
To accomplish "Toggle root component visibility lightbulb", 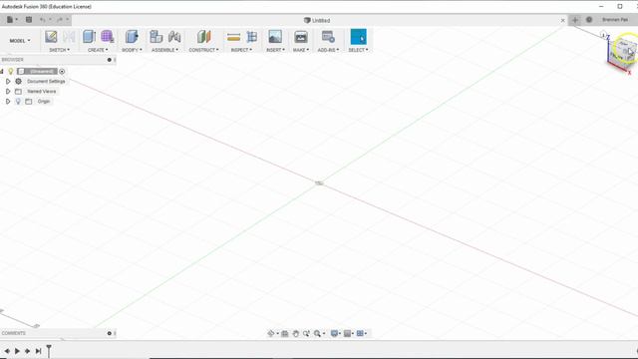I will coord(11,71).
